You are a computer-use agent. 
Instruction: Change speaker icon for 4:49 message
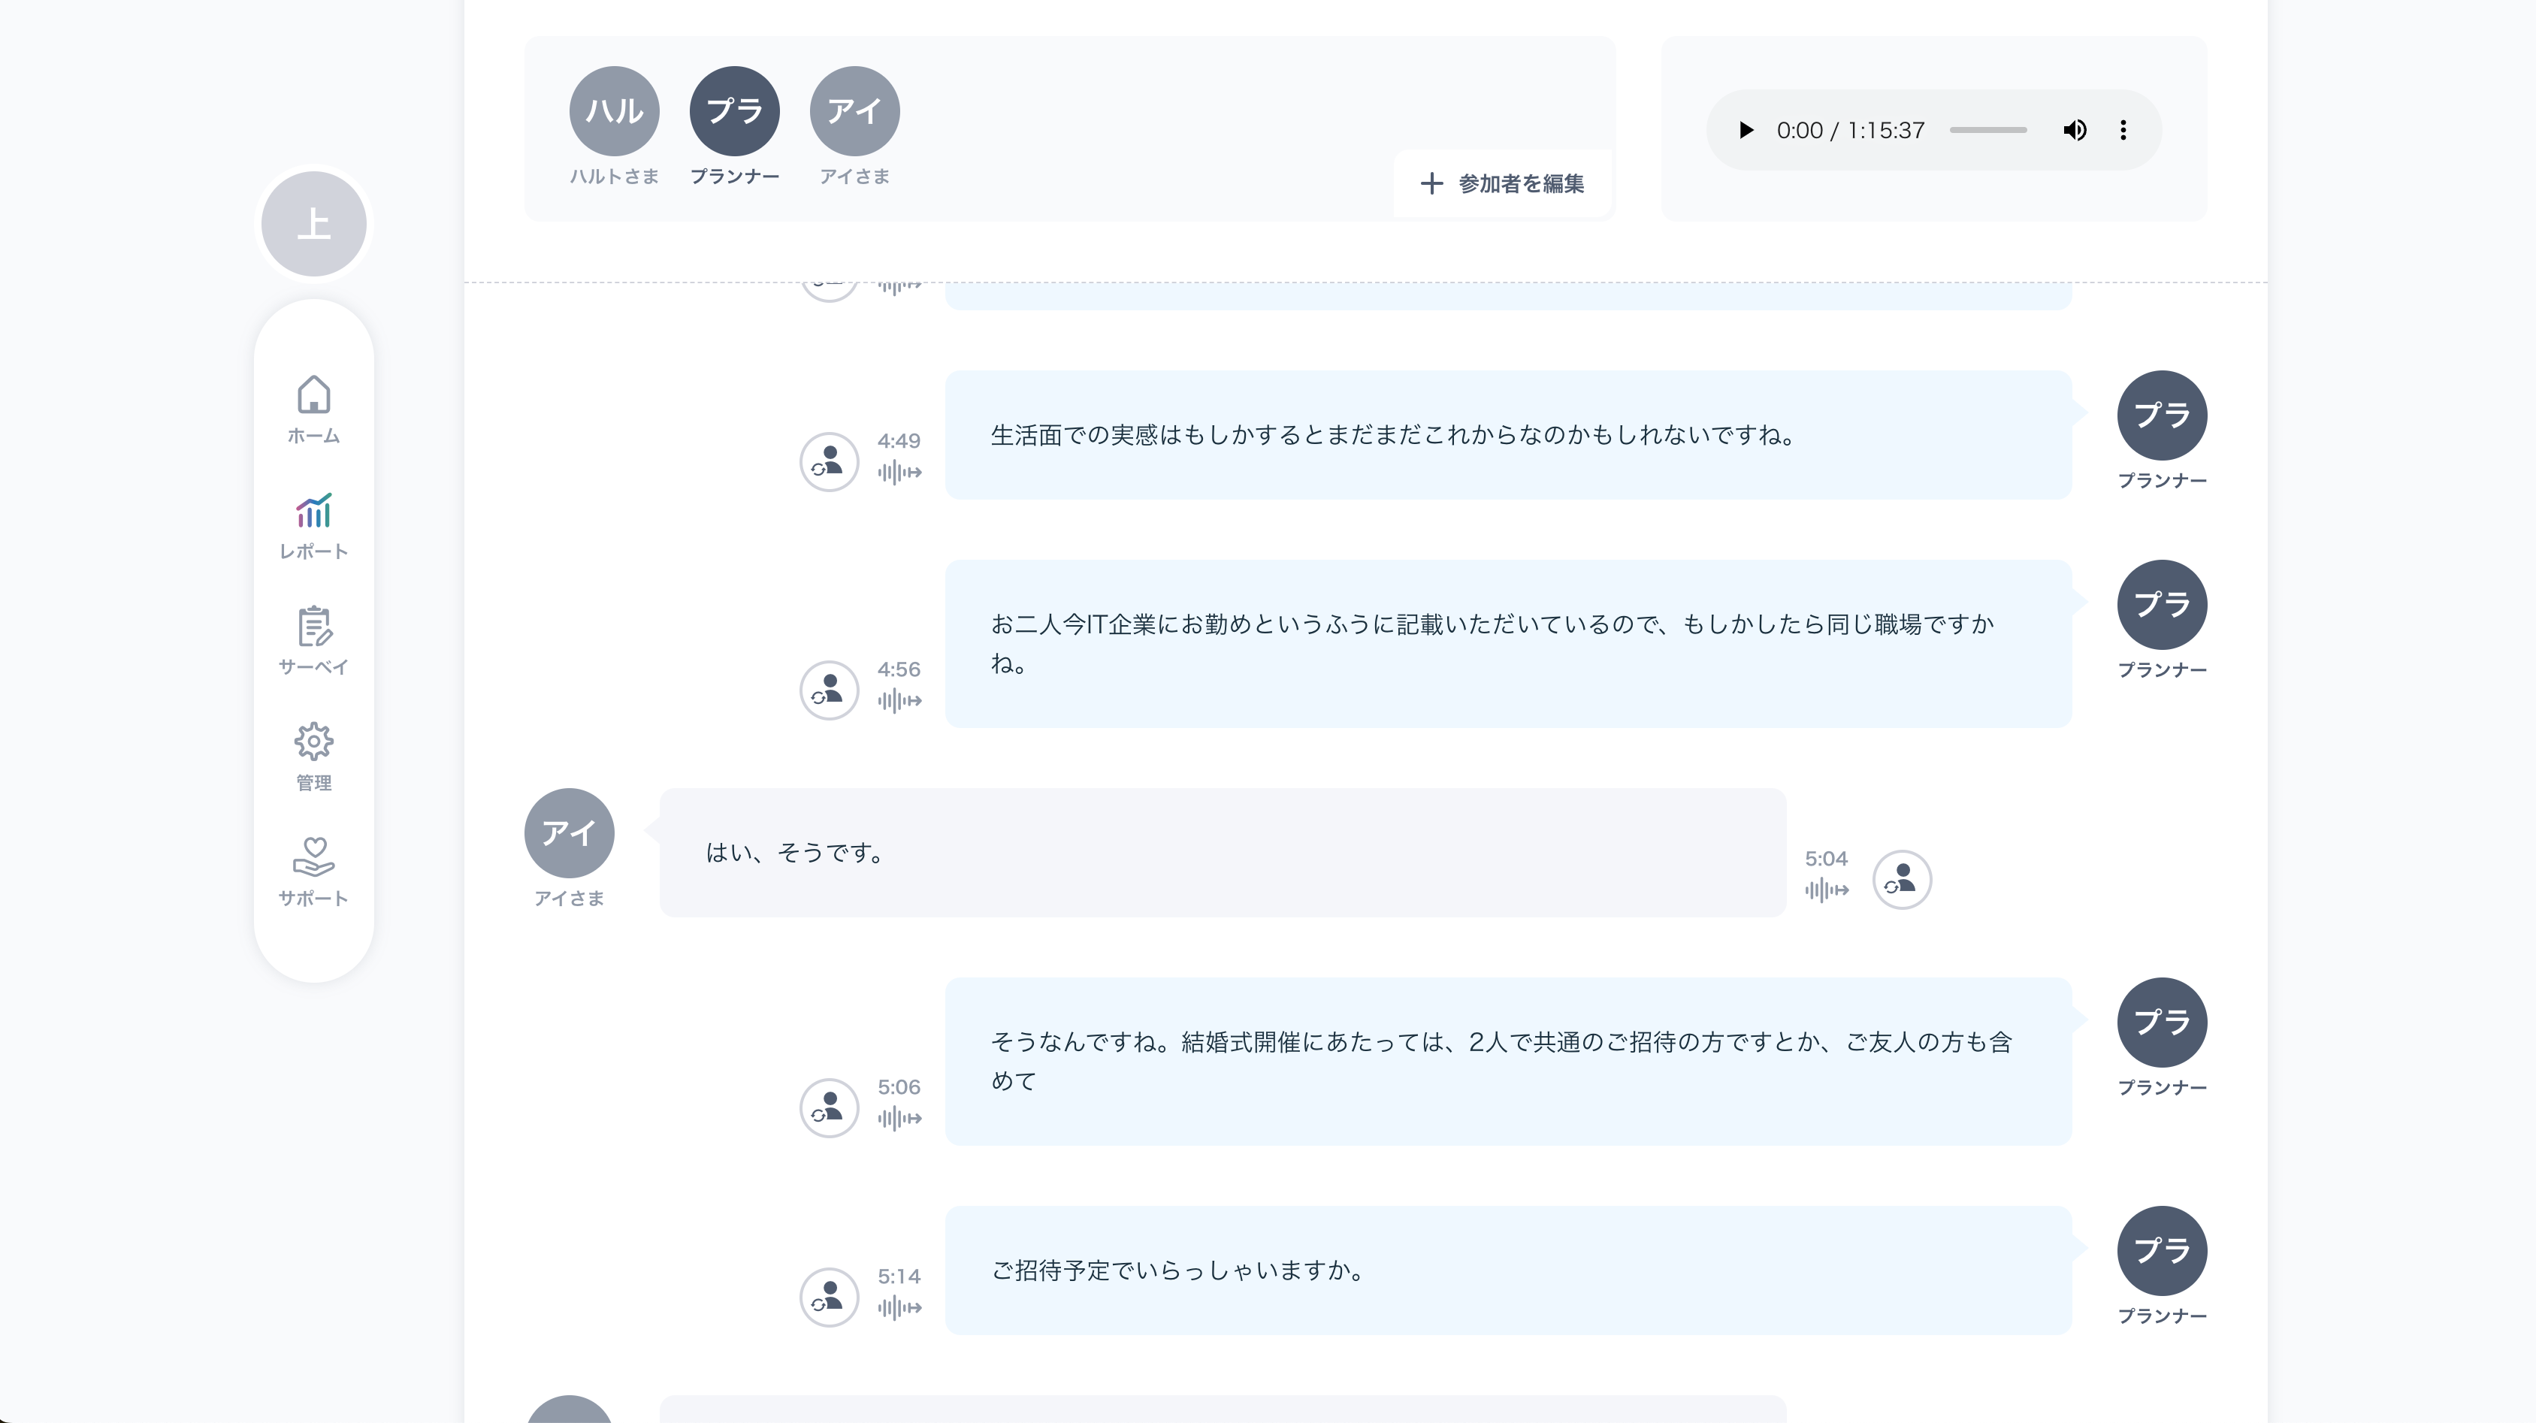point(829,461)
